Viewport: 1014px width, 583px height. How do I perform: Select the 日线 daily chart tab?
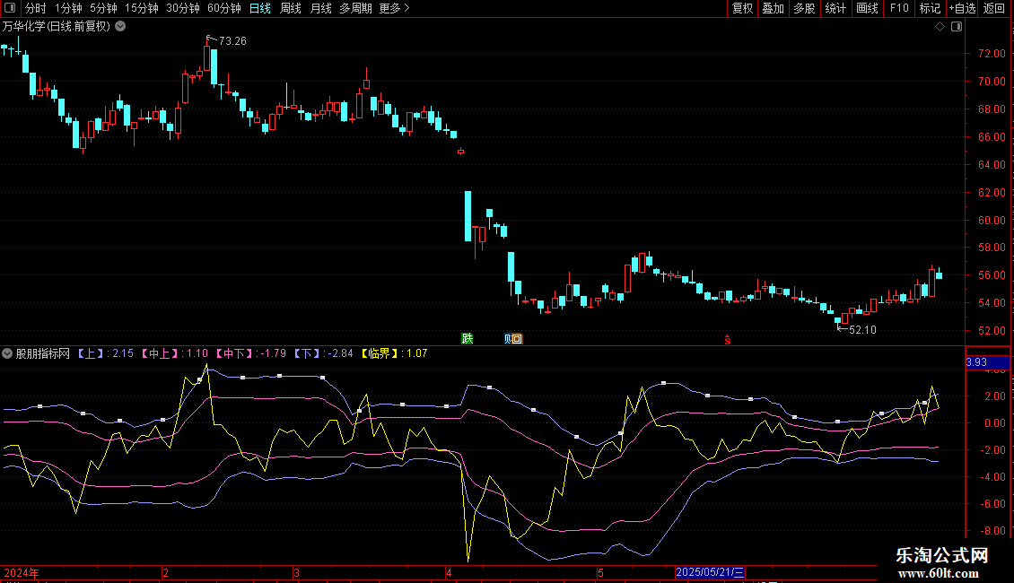coord(260,8)
